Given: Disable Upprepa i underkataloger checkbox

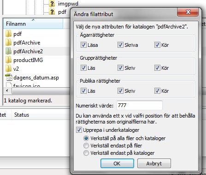Looking at the screenshot, I should pos(79,130).
